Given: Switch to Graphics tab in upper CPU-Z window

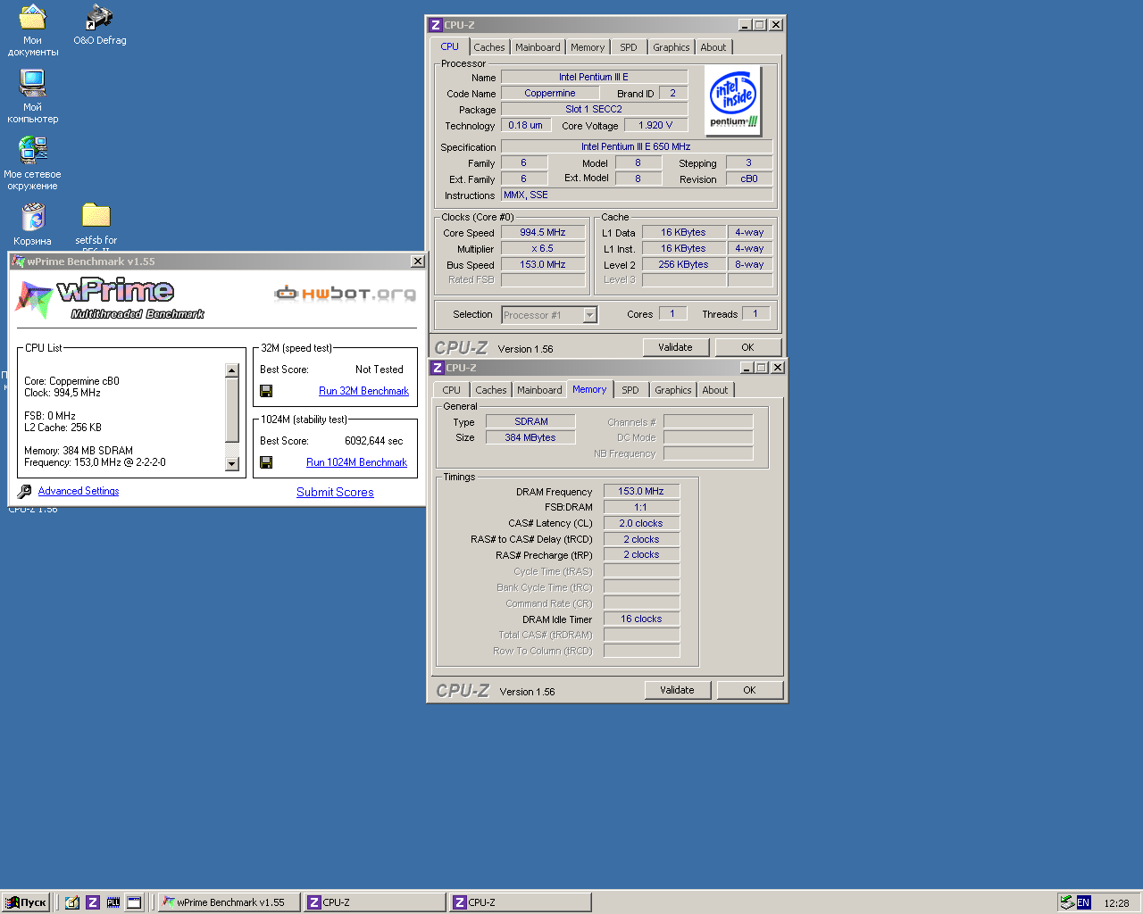Looking at the screenshot, I should pyautogui.click(x=671, y=47).
